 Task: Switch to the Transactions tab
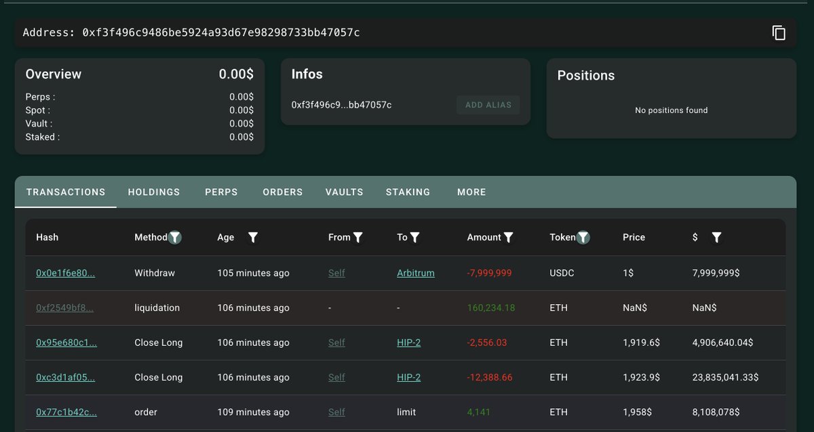[66, 192]
